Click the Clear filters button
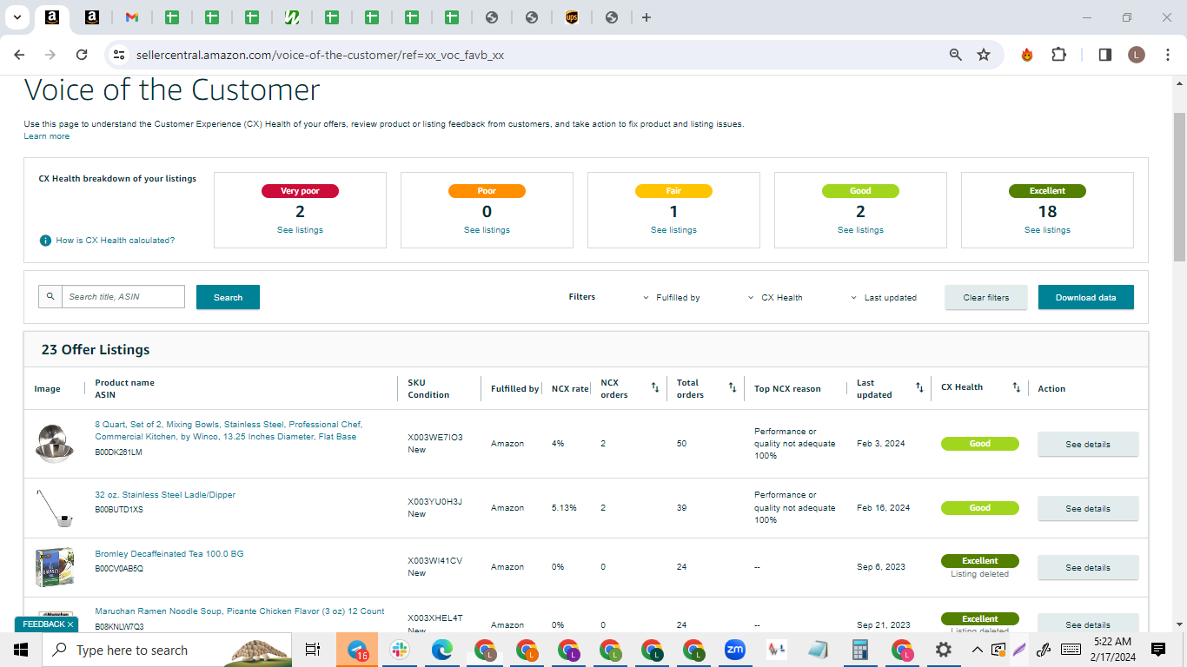 [986, 297]
